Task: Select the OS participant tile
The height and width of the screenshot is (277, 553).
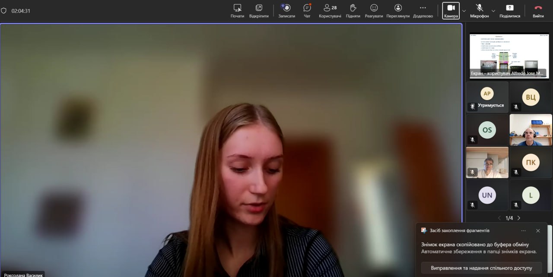Action: pos(487,130)
